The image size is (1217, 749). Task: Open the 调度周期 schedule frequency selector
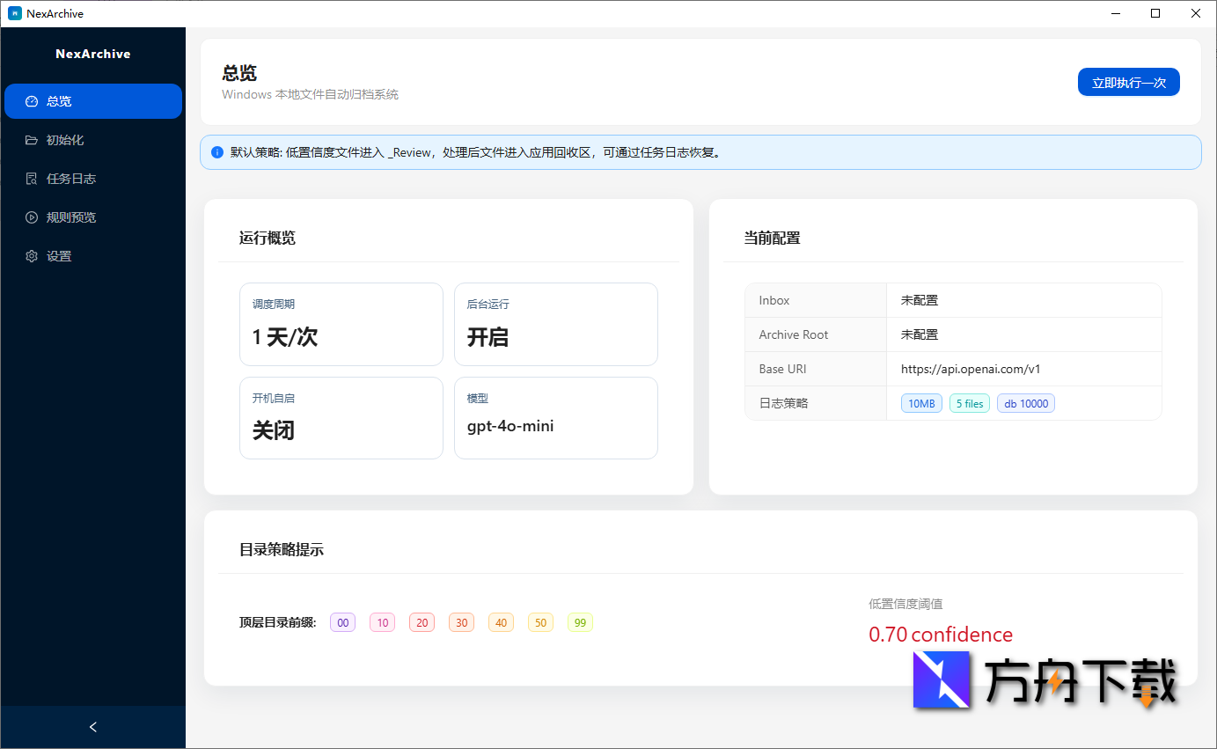[x=341, y=324]
